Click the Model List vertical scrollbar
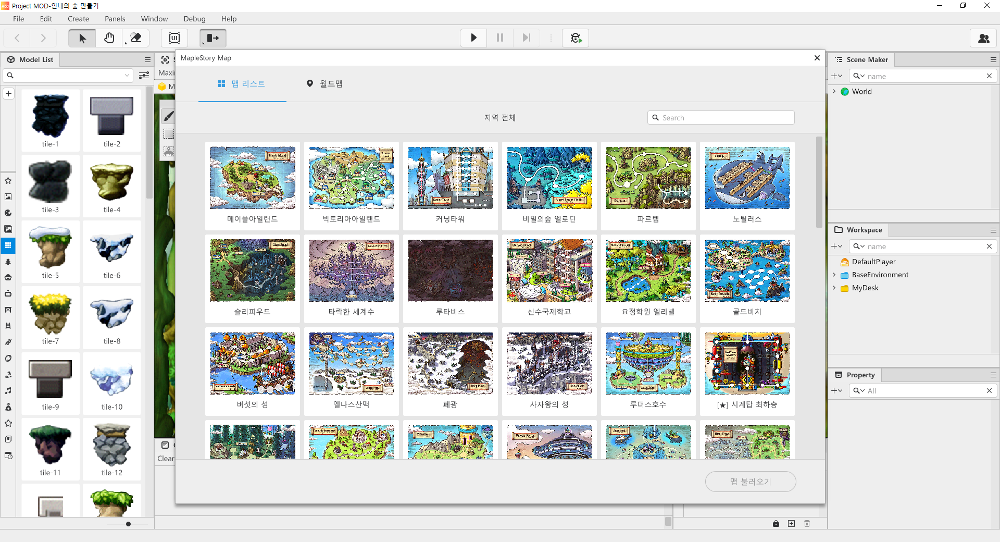The height and width of the screenshot is (542, 1000). point(149,143)
